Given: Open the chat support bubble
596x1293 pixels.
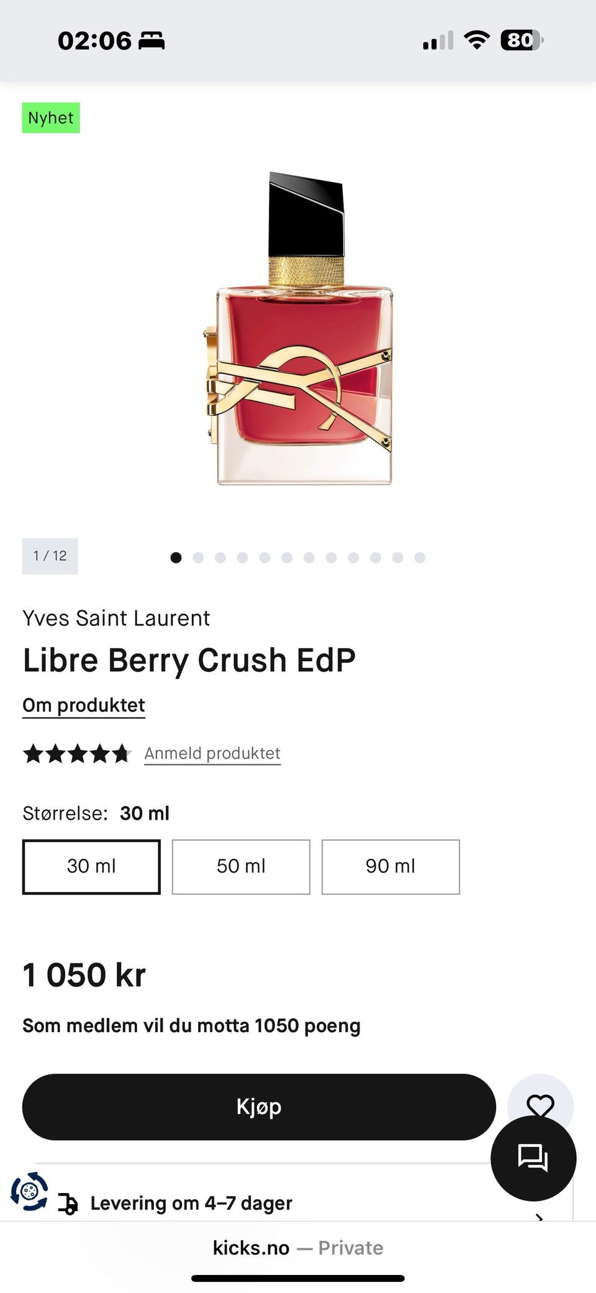Looking at the screenshot, I should pyautogui.click(x=533, y=1158).
